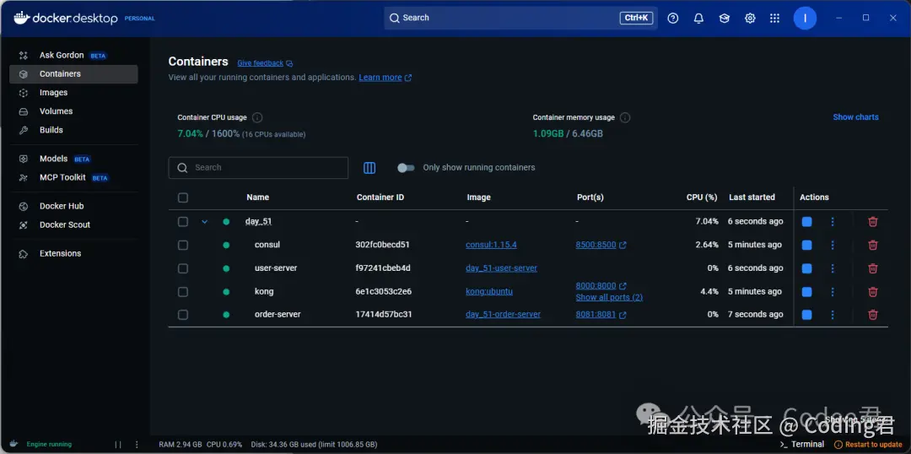Open the consul:1.15.4 image link
This screenshot has height=454, width=911.
point(491,245)
